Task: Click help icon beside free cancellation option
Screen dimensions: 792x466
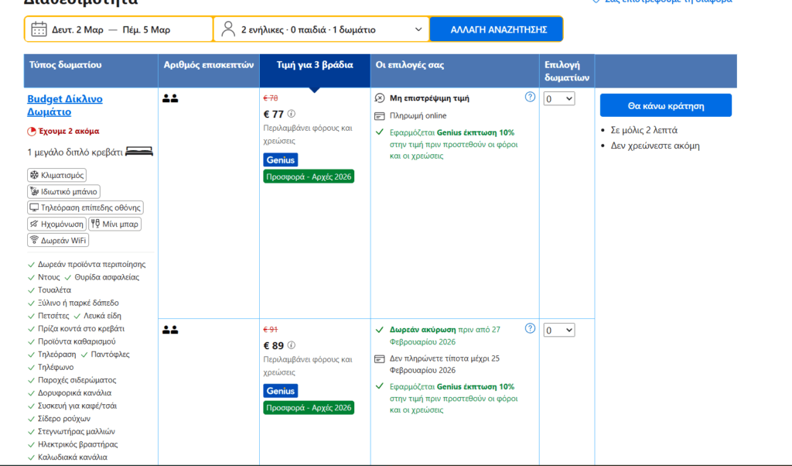Action: 530,328
